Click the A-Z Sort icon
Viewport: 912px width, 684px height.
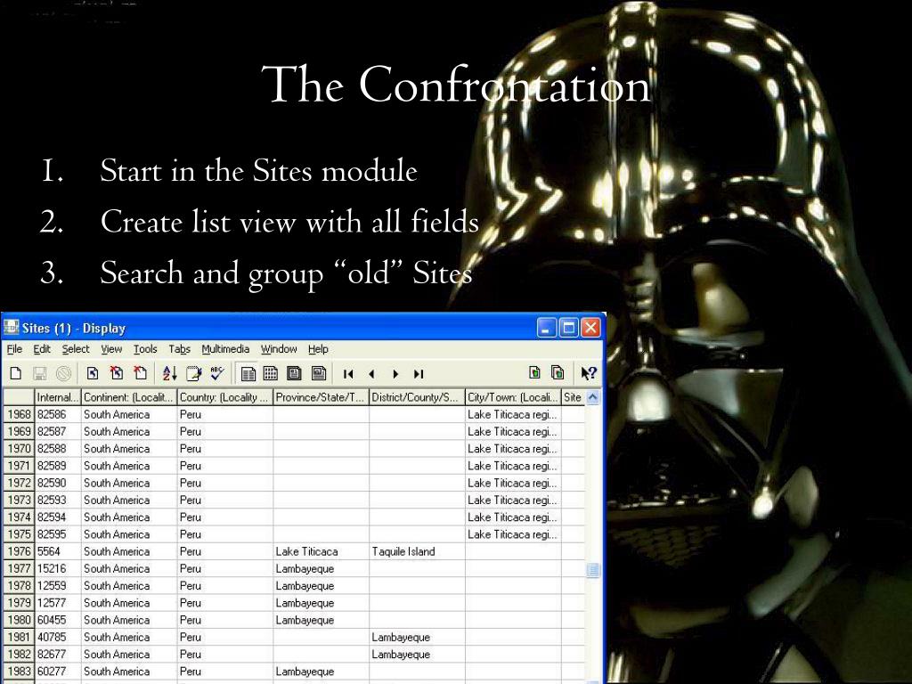(x=169, y=373)
